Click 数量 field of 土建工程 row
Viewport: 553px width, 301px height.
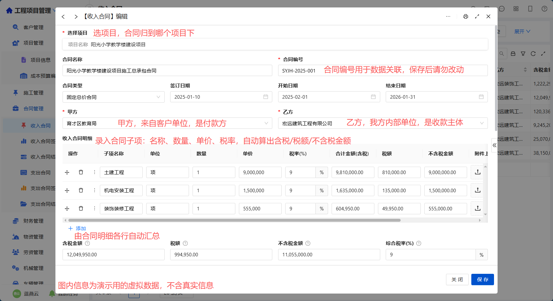pos(214,173)
